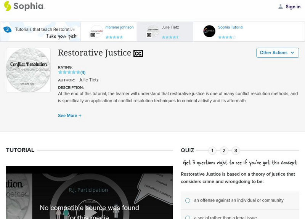Open the Other Actions dropdown

(277, 53)
